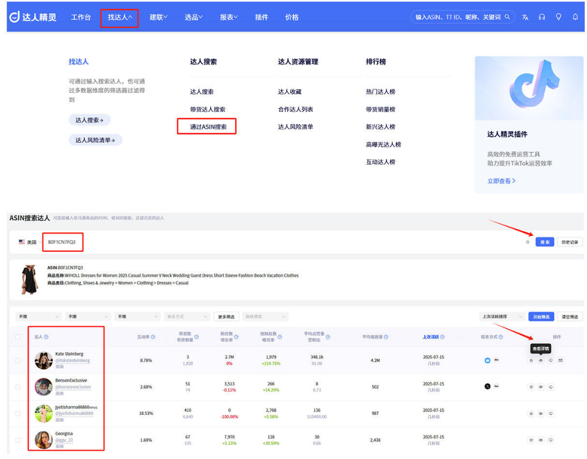Screen dimensions: 587x459
Task: Click the notification bell icon
Action: [576, 17]
